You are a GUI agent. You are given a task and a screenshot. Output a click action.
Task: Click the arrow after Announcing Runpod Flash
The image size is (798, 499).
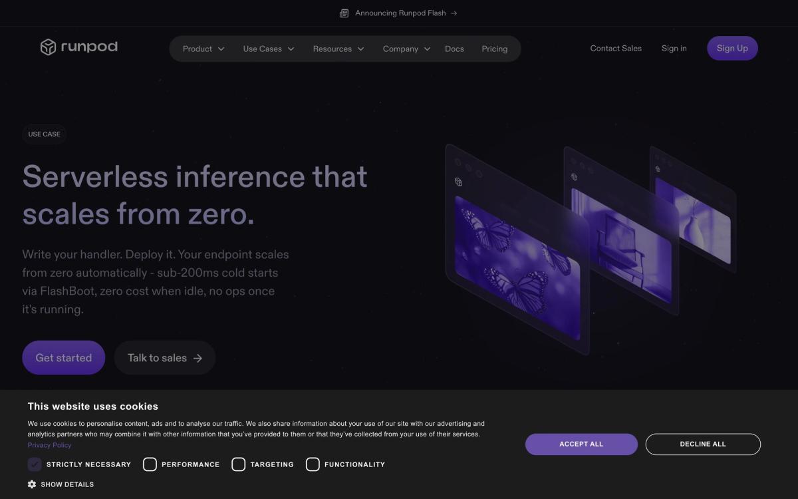click(x=454, y=13)
